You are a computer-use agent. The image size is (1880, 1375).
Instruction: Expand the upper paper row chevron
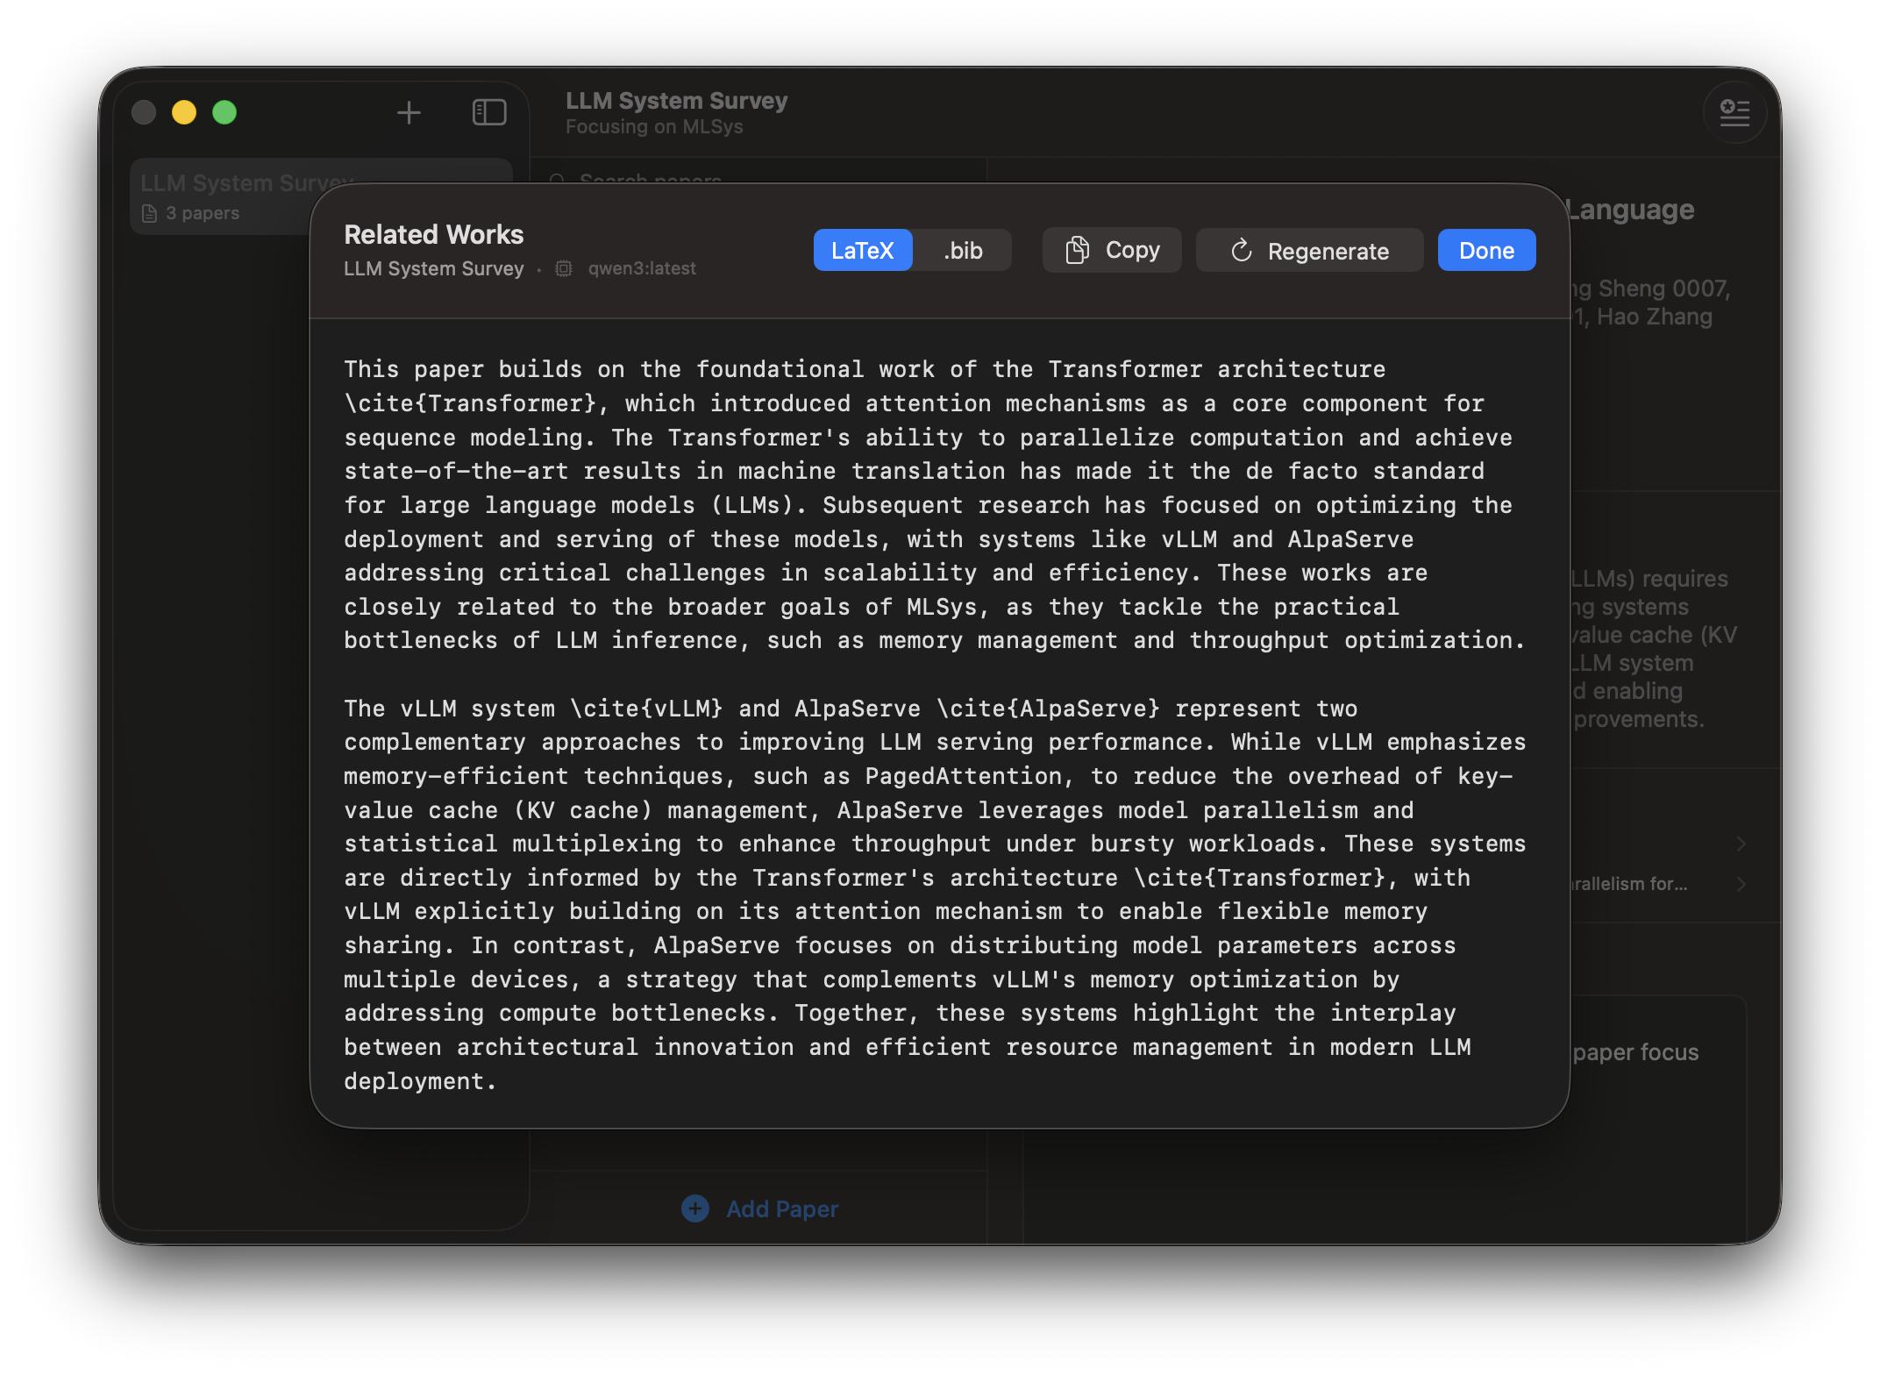1741,844
